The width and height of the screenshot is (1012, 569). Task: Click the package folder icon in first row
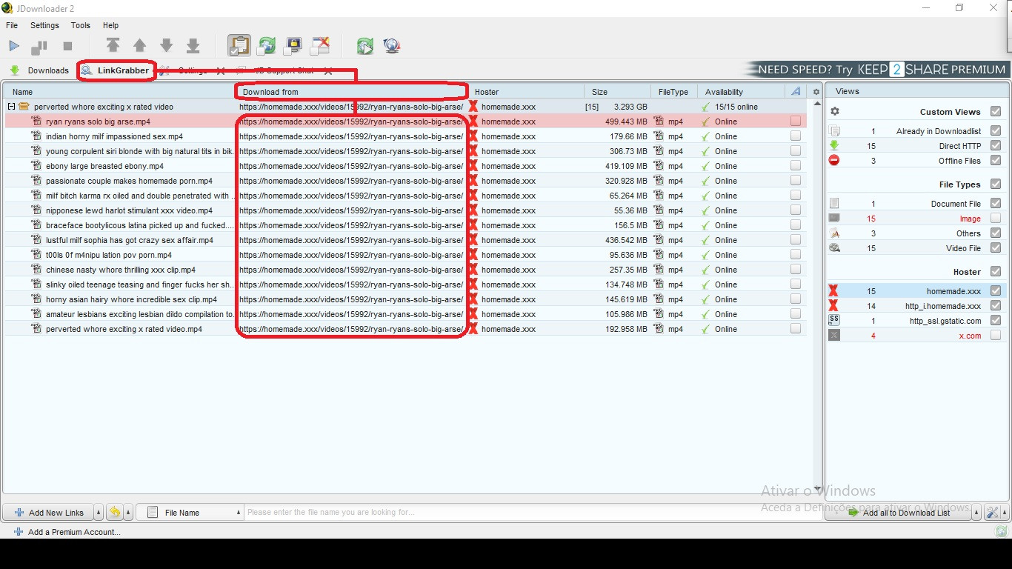coord(24,107)
